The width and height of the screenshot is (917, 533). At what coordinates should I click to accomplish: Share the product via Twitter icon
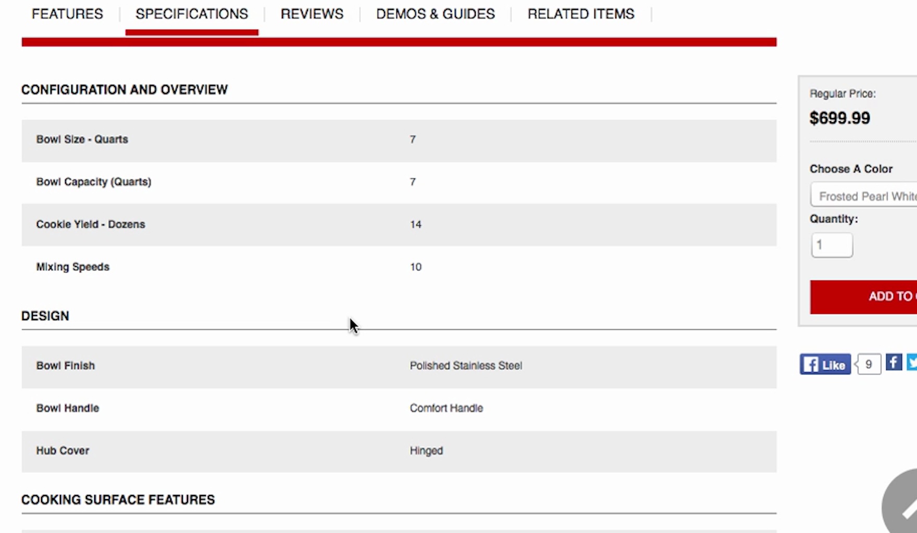[912, 362]
